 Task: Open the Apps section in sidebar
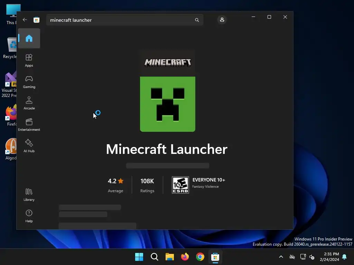(x=29, y=60)
